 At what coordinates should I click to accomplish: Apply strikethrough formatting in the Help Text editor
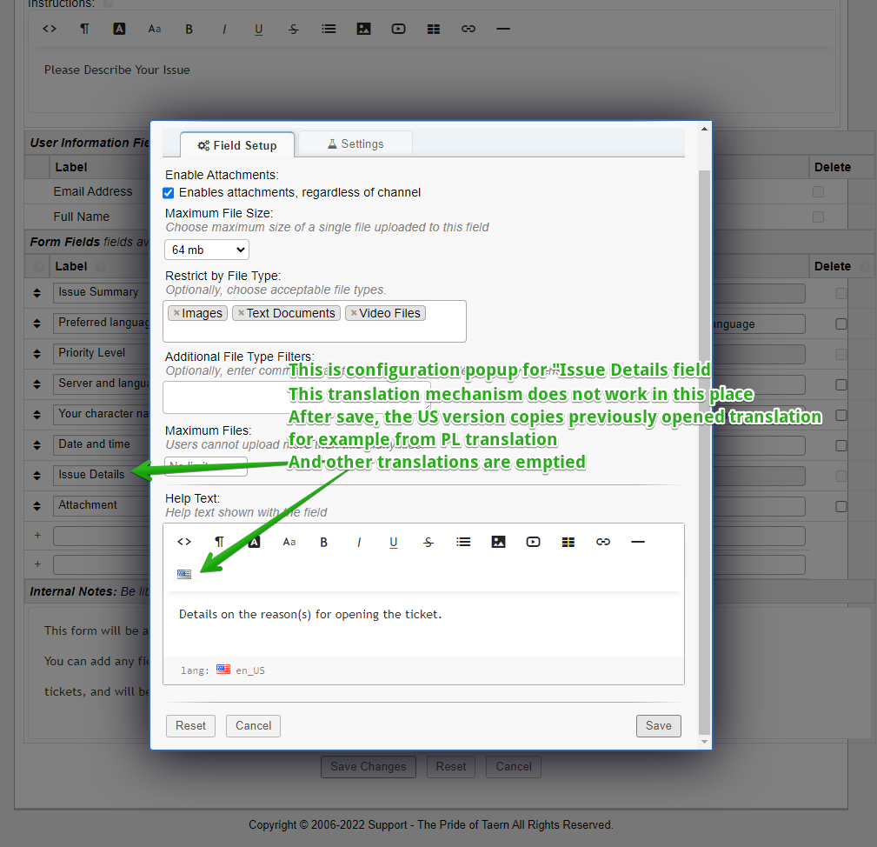pyautogui.click(x=429, y=541)
